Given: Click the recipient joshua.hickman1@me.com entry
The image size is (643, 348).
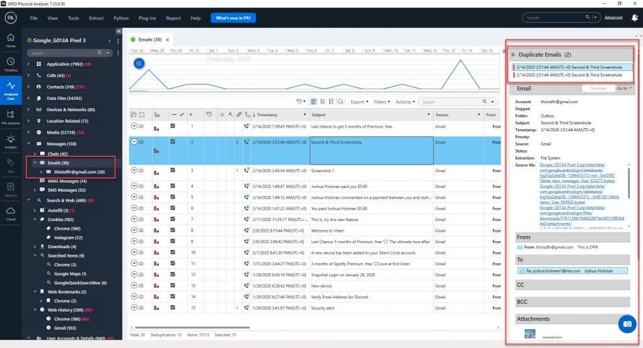Looking at the screenshot, I should click(x=573, y=271).
